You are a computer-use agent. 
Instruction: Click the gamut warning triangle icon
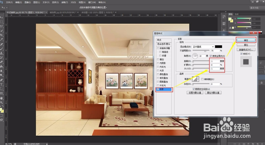(230, 28)
